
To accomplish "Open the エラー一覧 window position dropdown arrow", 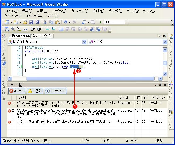I will (156, 85).
